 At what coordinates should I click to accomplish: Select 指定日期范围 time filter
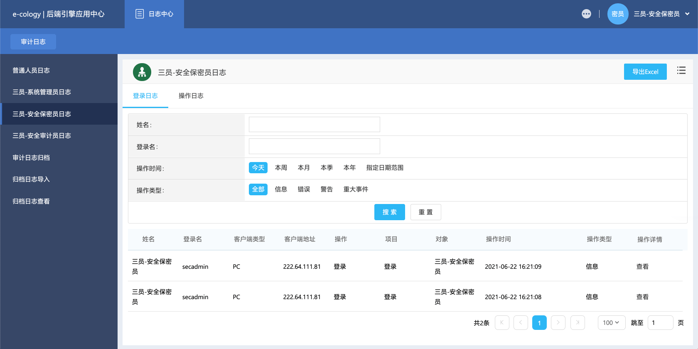[x=385, y=167]
